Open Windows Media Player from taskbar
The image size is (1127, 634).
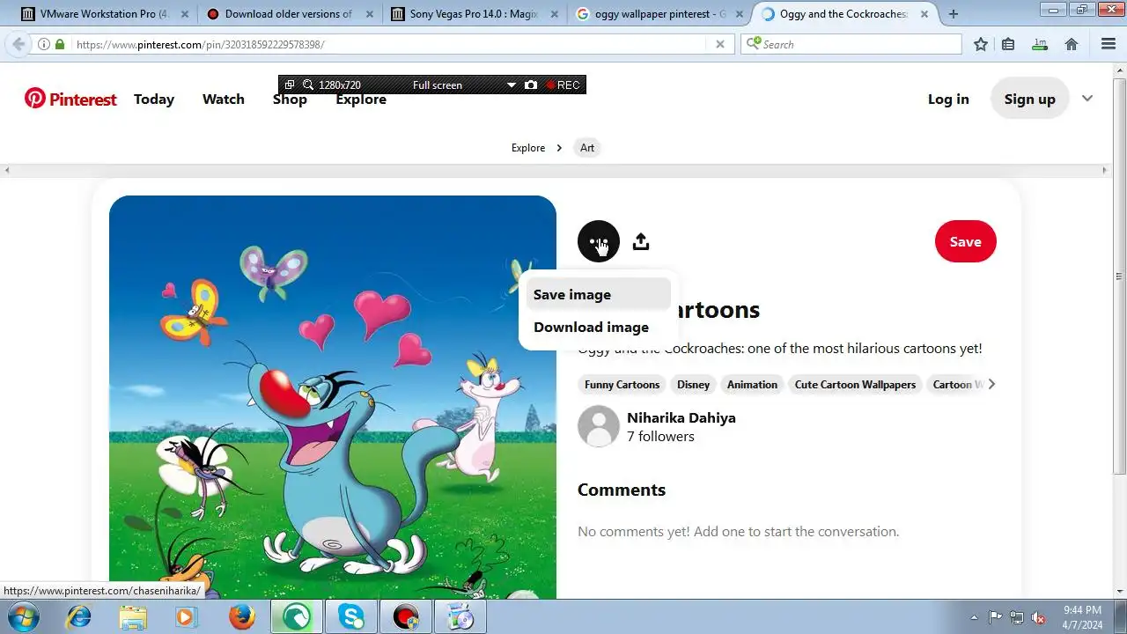click(x=186, y=617)
